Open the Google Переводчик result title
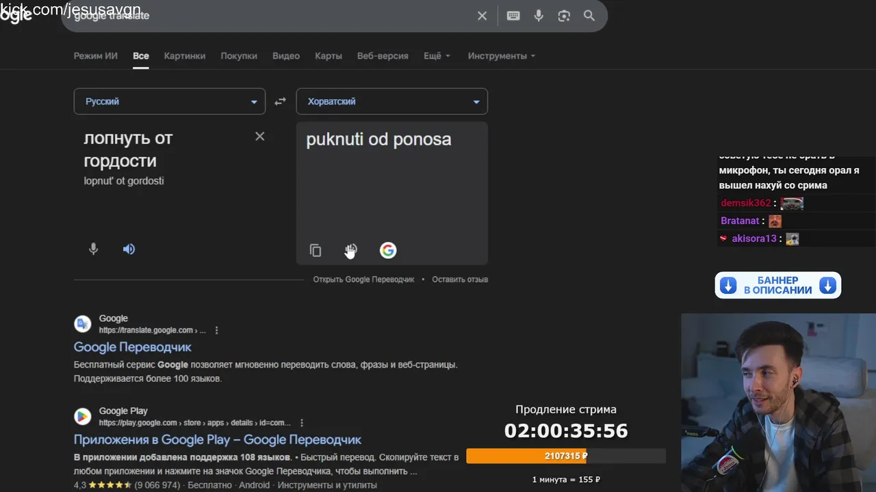The height and width of the screenshot is (492, 876). pyautogui.click(x=133, y=347)
